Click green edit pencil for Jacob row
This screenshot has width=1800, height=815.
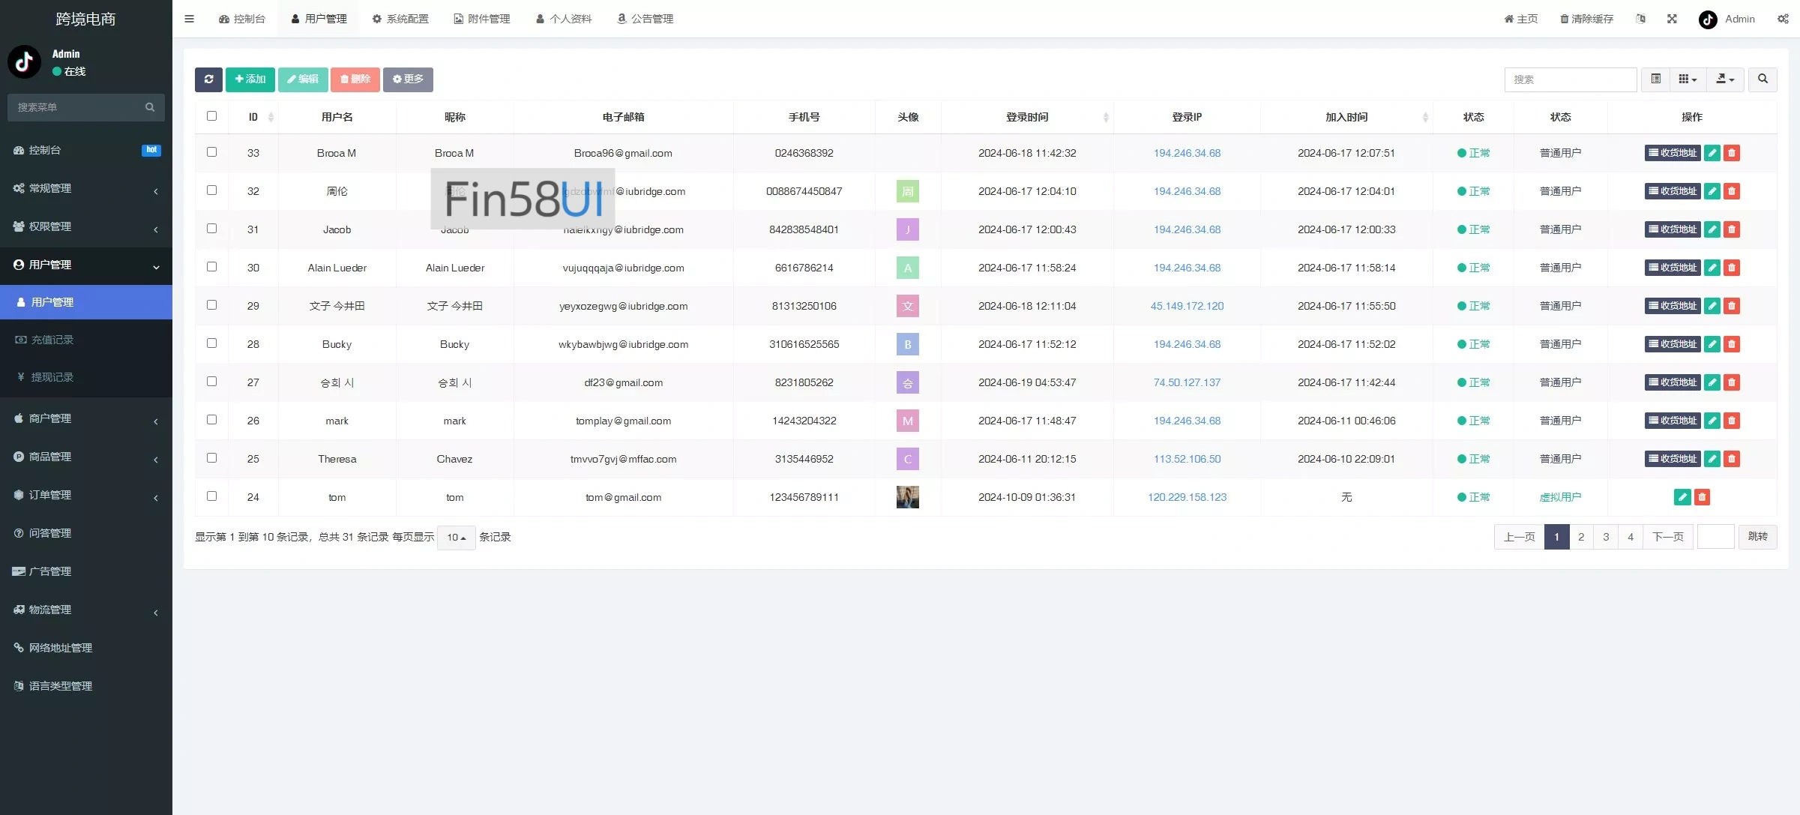(1712, 229)
